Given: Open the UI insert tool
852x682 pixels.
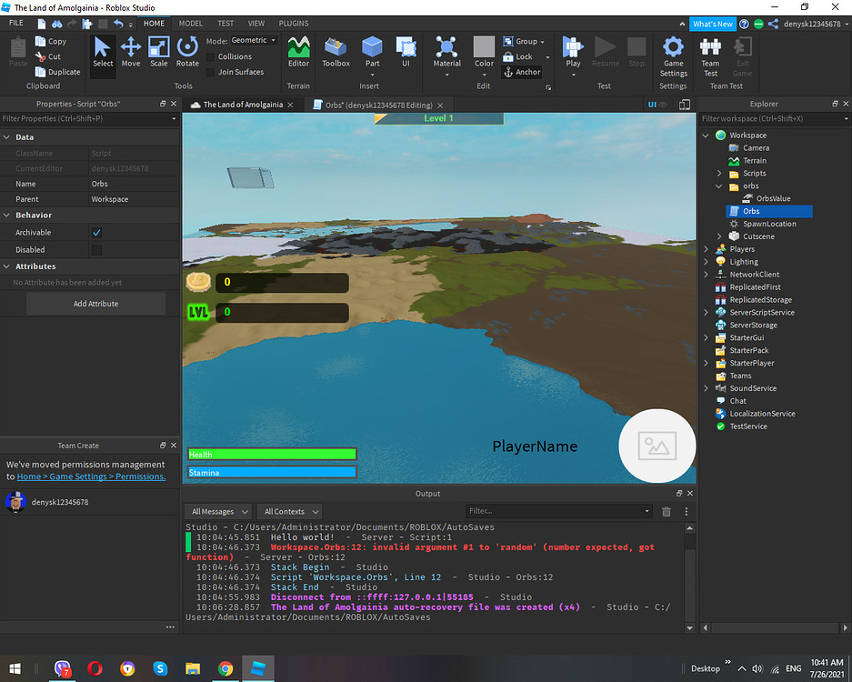Looking at the screenshot, I should [x=406, y=52].
